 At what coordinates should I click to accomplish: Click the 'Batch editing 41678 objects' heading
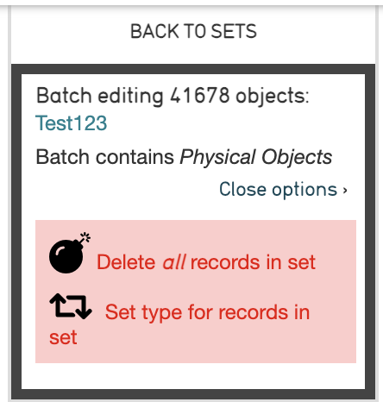[x=173, y=96]
